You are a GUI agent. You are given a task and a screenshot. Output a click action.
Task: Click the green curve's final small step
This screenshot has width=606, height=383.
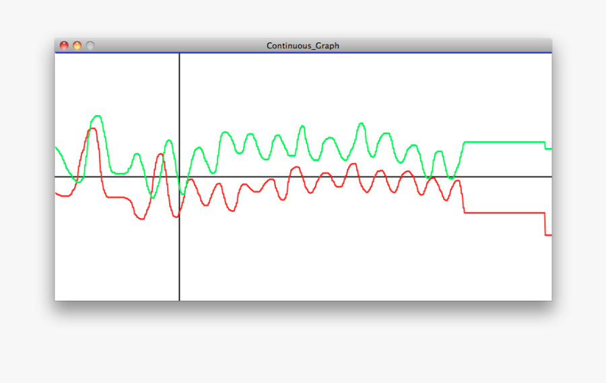tap(548, 148)
